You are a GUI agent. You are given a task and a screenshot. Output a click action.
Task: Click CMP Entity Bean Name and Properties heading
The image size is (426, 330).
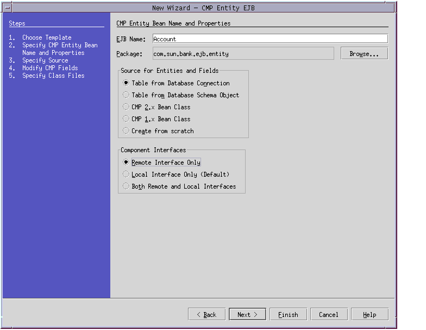pos(173,23)
